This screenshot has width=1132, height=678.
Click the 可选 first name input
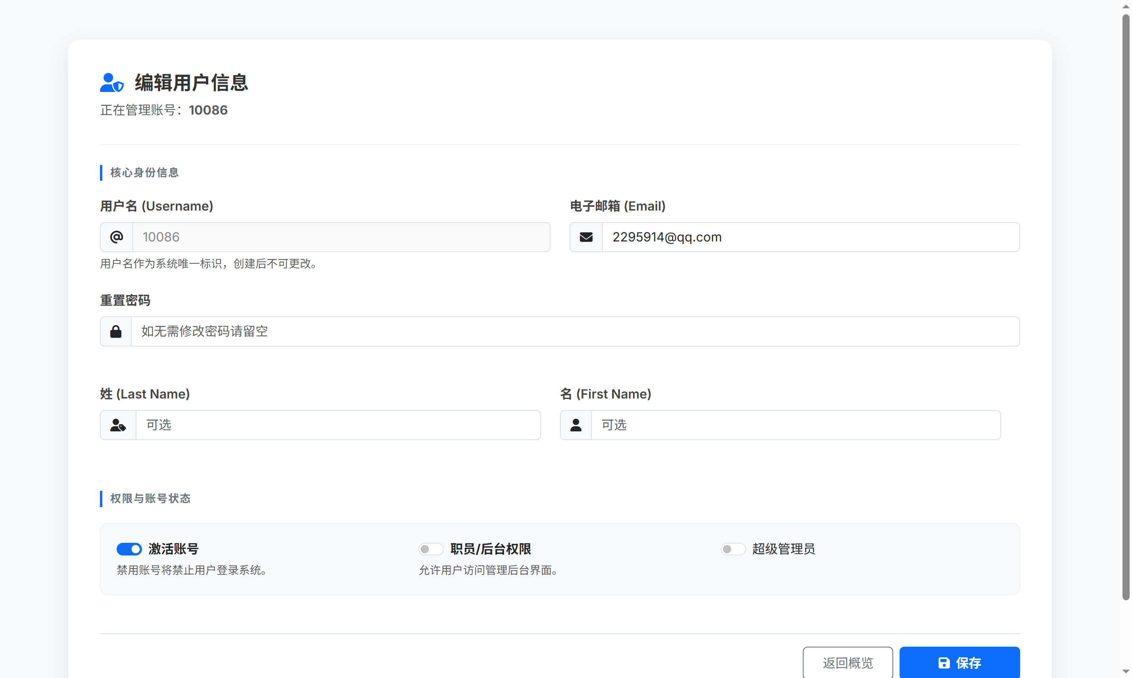point(795,425)
